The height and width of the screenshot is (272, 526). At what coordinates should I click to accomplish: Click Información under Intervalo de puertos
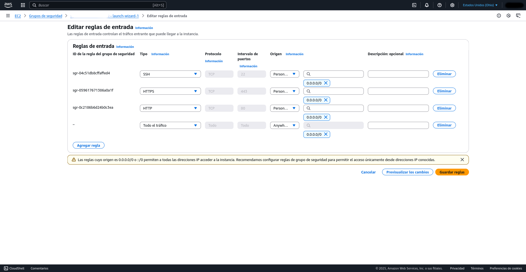(248, 66)
